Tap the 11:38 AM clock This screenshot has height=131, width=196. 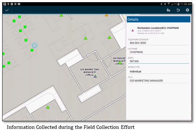(186, 4)
